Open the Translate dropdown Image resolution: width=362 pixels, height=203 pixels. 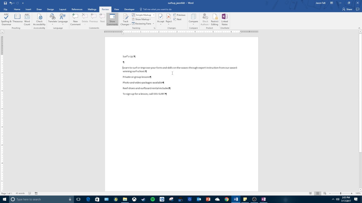52,19
